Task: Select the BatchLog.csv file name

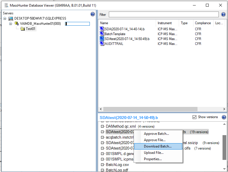Action: point(117,165)
